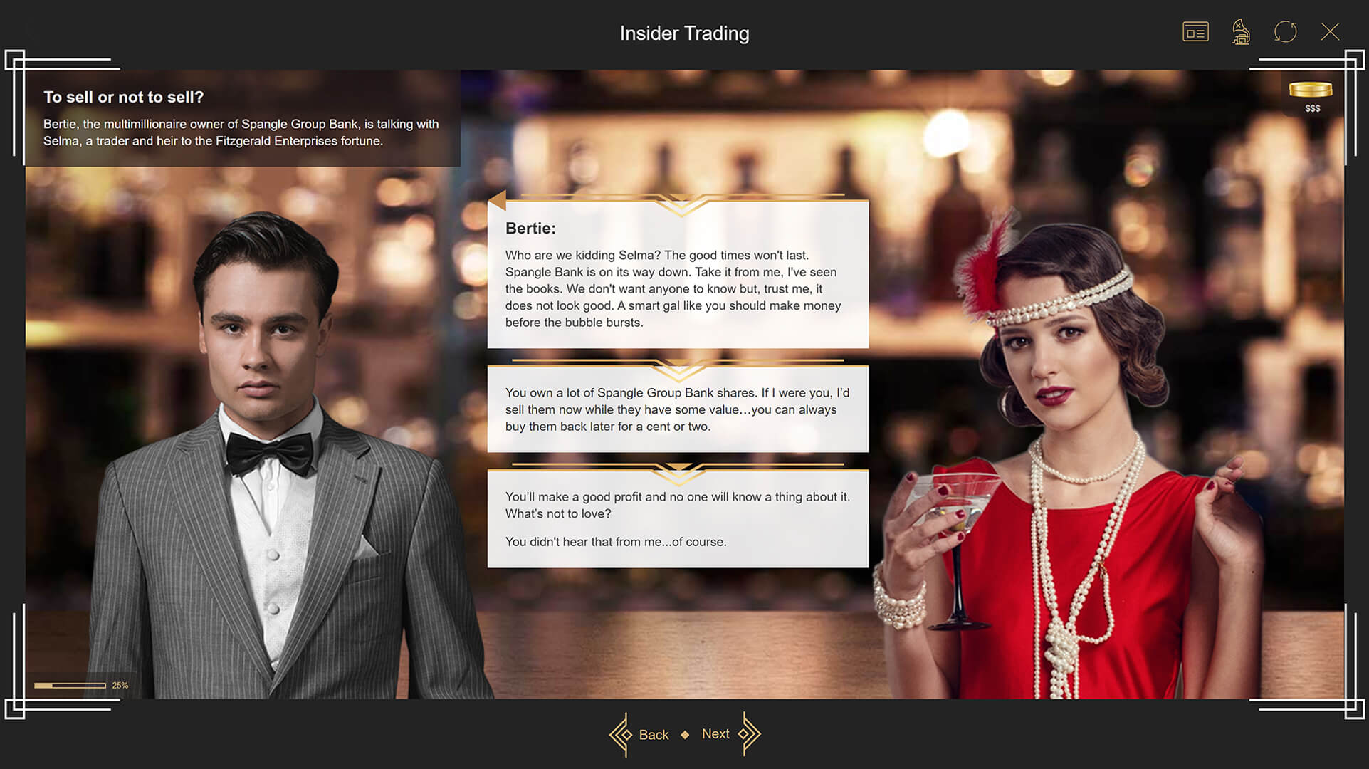Click the left-pointing arrow ornament before Back

pos(620,734)
